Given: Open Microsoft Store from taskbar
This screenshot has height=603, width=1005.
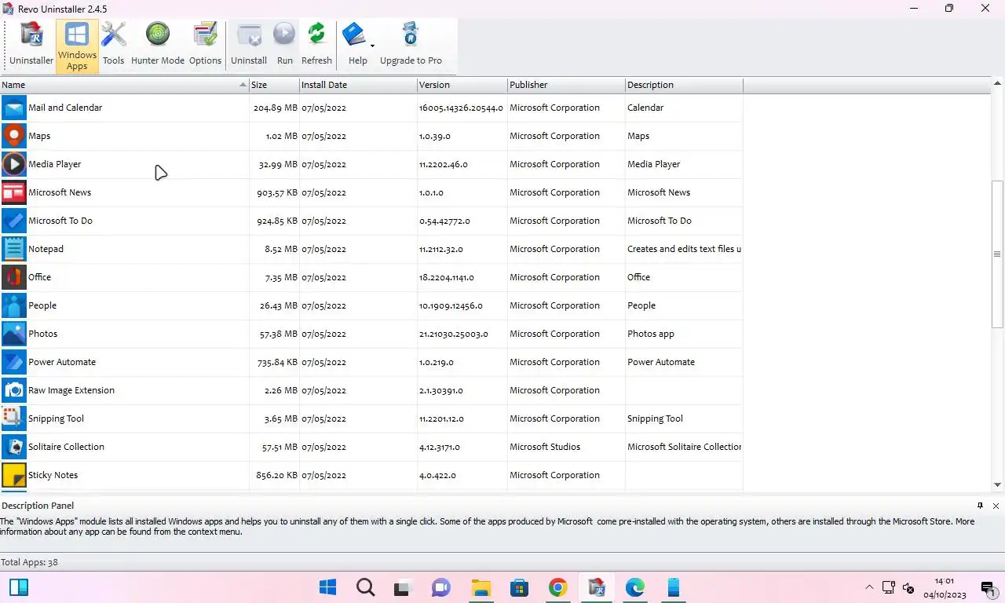Looking at the screenshot, I should coord(519,587).
